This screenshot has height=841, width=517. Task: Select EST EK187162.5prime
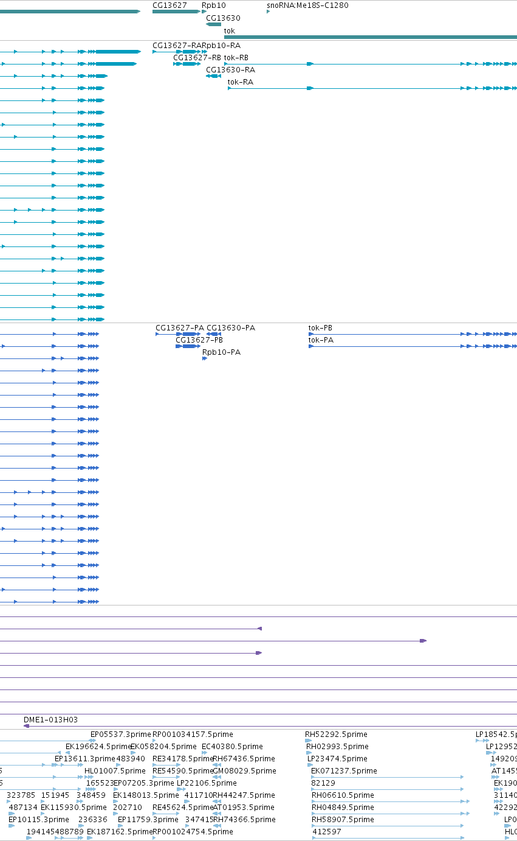point(120,831)
